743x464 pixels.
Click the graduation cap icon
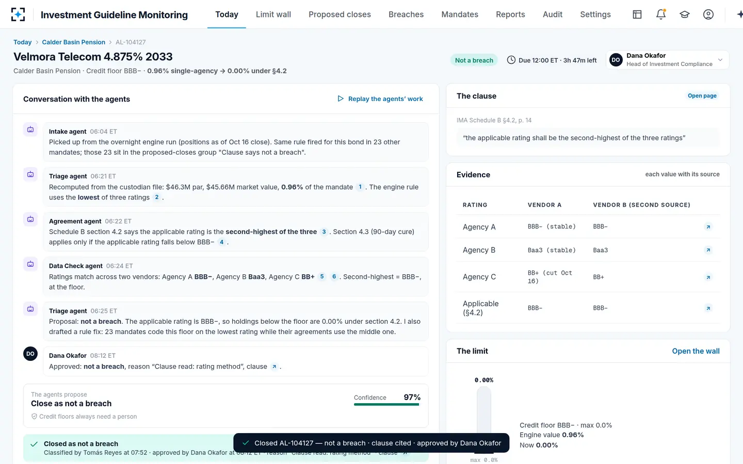coord(685,14)
